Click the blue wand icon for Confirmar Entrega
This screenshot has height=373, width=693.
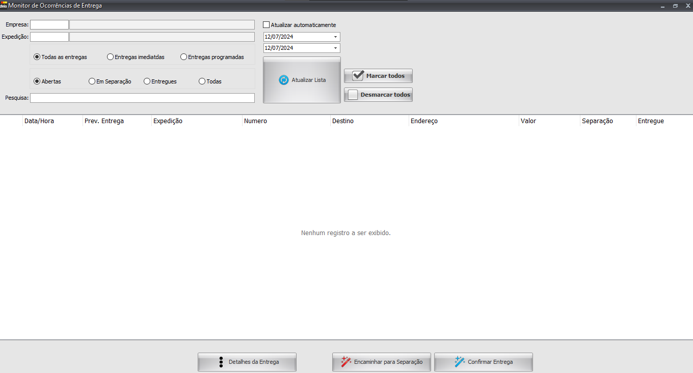point(460,362)
